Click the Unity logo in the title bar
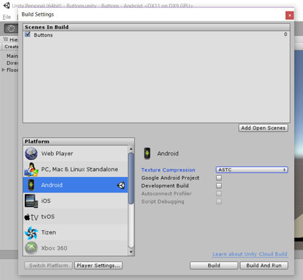Image resolution: width=303 pixels, height=280 pixels. [7, 5]
